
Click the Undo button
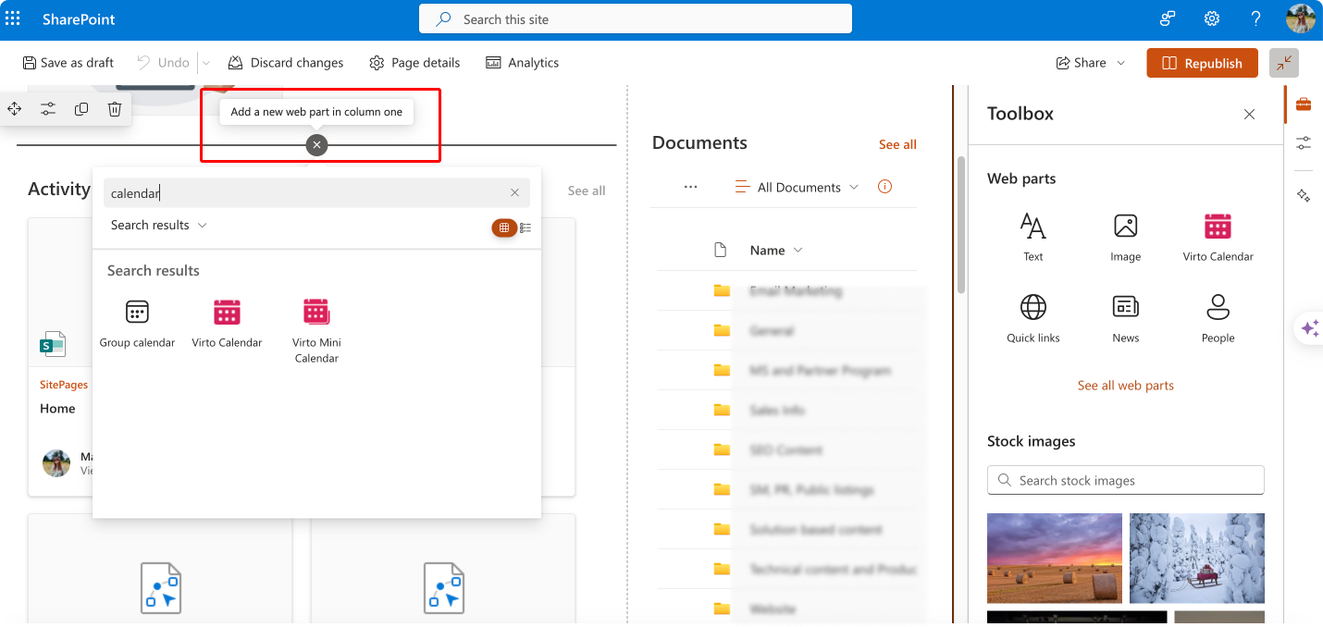tap(164, 63)
